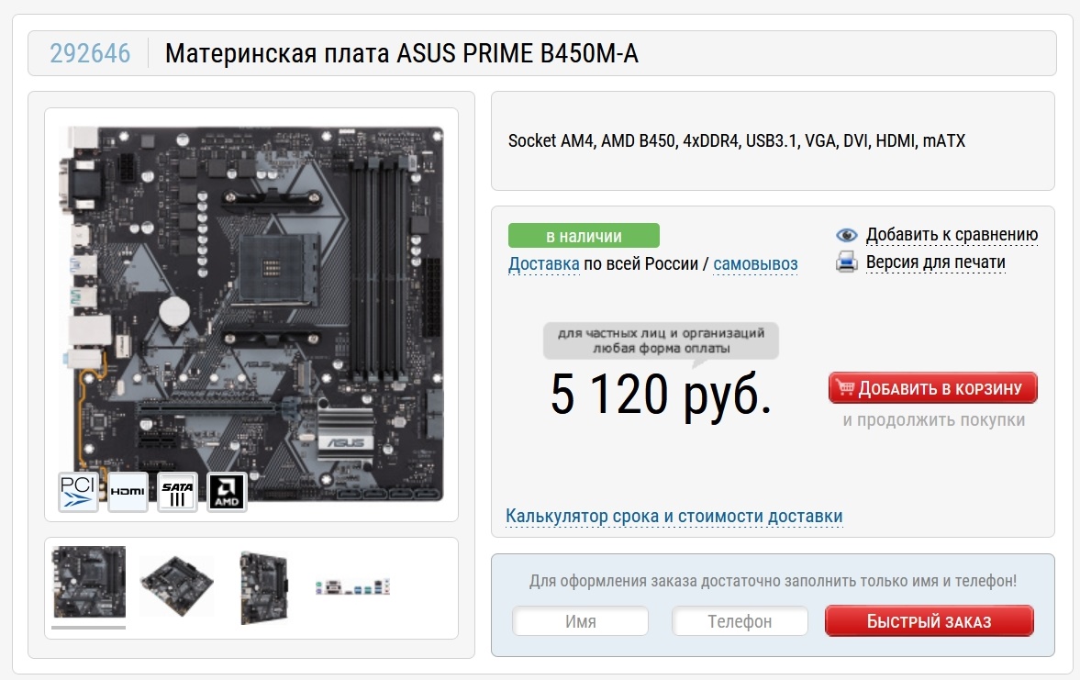Select the angled motherboard thumbnail
Image resolution: width=1080 pixels, height=680 pixels.
(x=176, y=585)
